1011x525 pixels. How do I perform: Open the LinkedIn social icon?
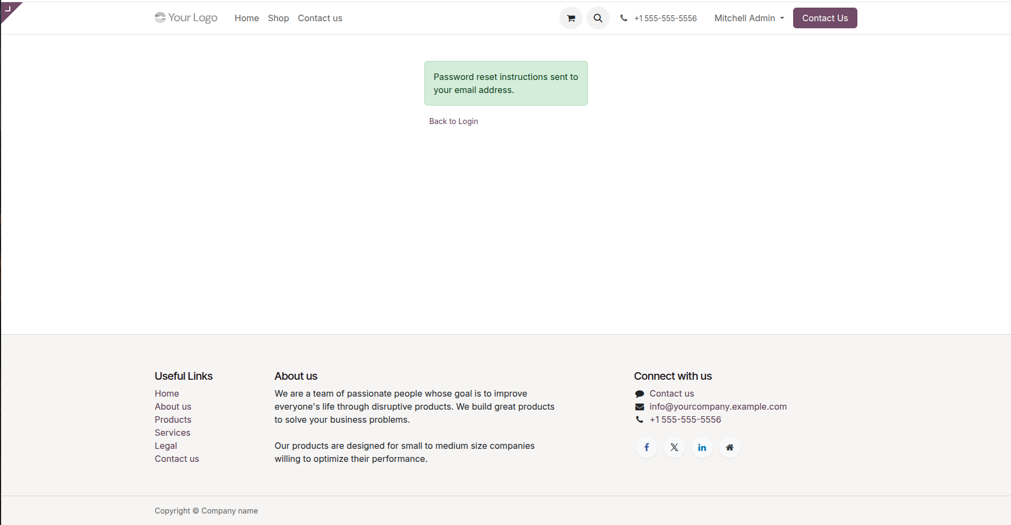pos(702,447)
